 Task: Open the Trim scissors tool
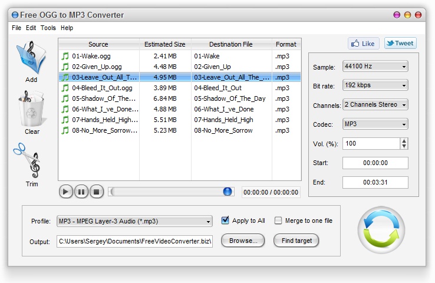tap(27, 160)
